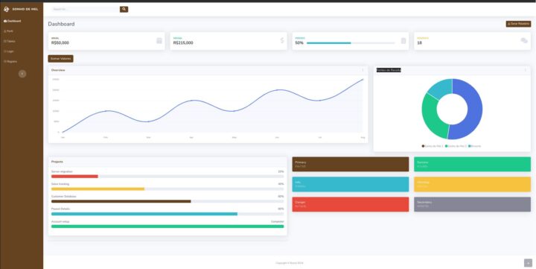Click the teal donut chart segment
536x269 pixels.
point(441,88)
